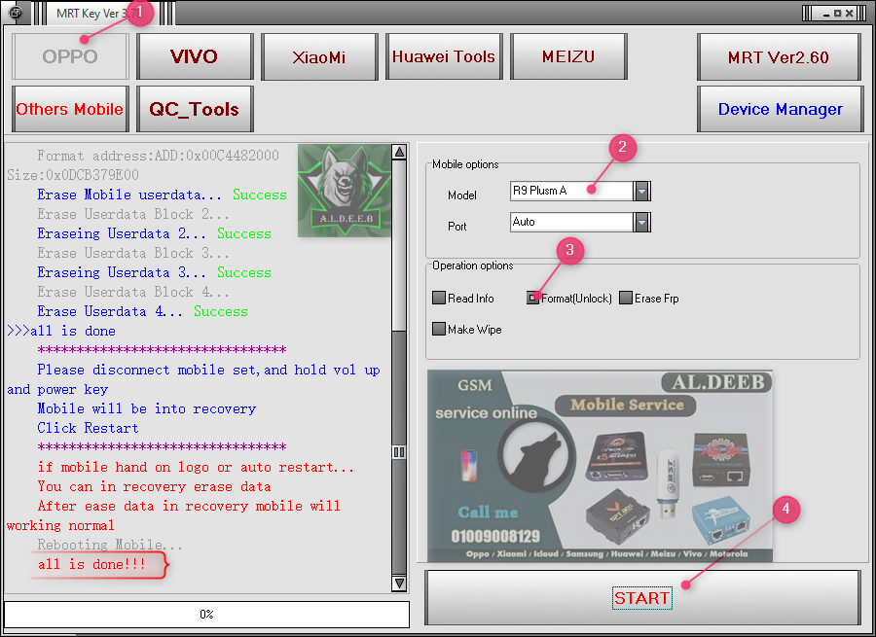
Task: Click the Model field showing R9 Plusm A
Action: (571, 191)
